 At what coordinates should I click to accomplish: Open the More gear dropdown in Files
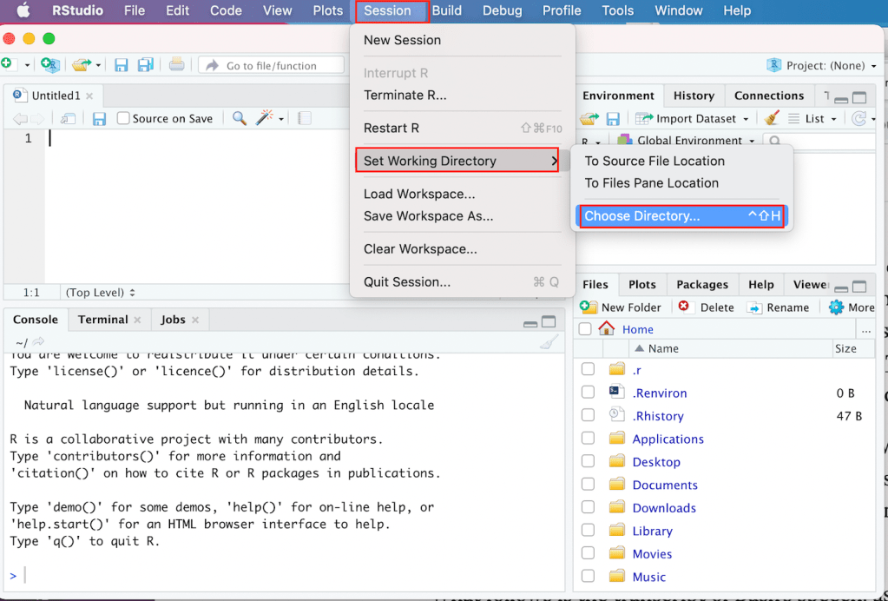click(852, 307)
